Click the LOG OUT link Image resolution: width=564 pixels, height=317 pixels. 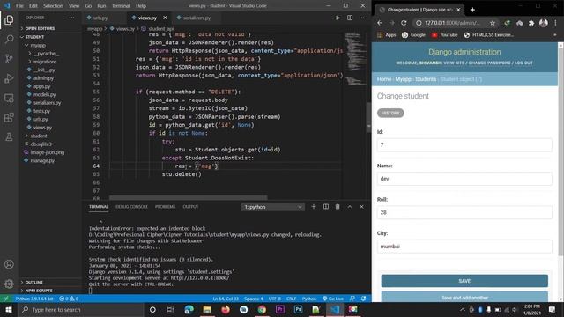523,63
